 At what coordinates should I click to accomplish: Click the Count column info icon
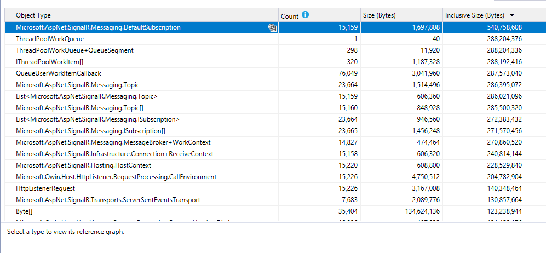(306, 15)
